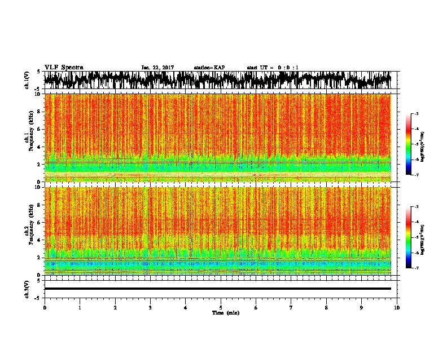Select the "Jan. 22, 2017" date text

[x=157, y=68]
